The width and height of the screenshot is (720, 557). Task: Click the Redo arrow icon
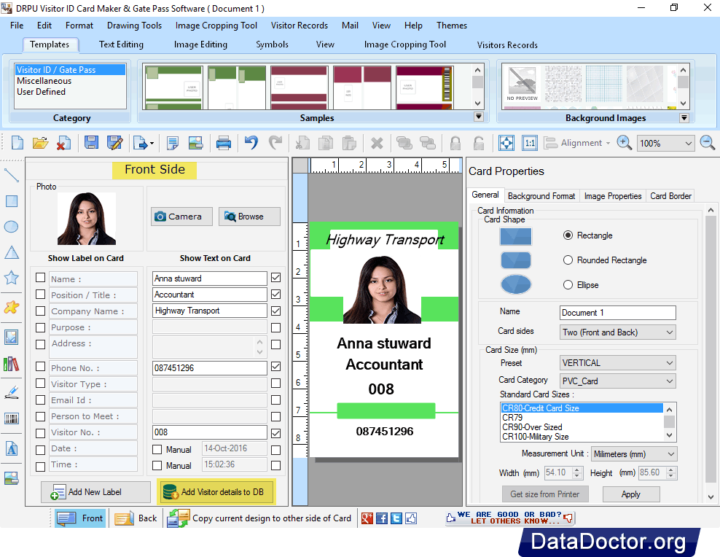(275, 143)
